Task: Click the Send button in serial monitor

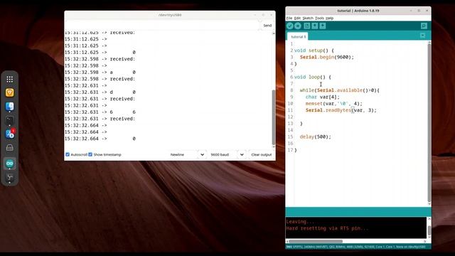Action: 267,26
